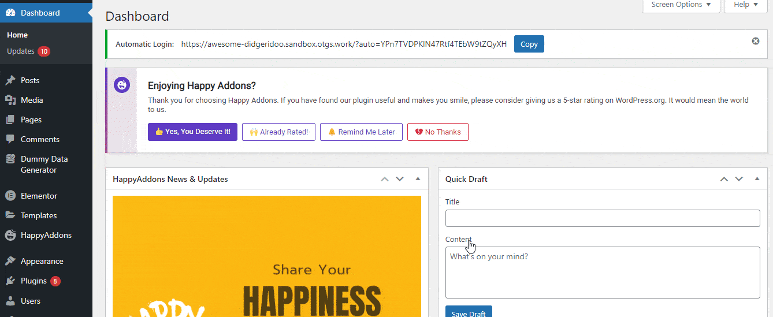
Task: Save the quick draft
Action: 469,312
